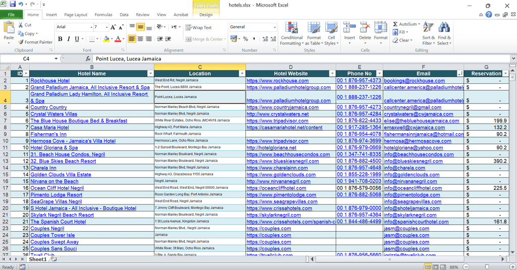The height and width of the screenshot is (270, 517).
Task: Toggle align text left
Action: pyautogui.click(x=132, y=39)
